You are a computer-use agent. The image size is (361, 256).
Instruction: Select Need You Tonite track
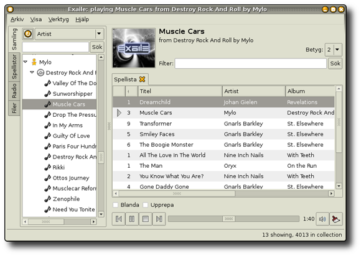[73, 209]
